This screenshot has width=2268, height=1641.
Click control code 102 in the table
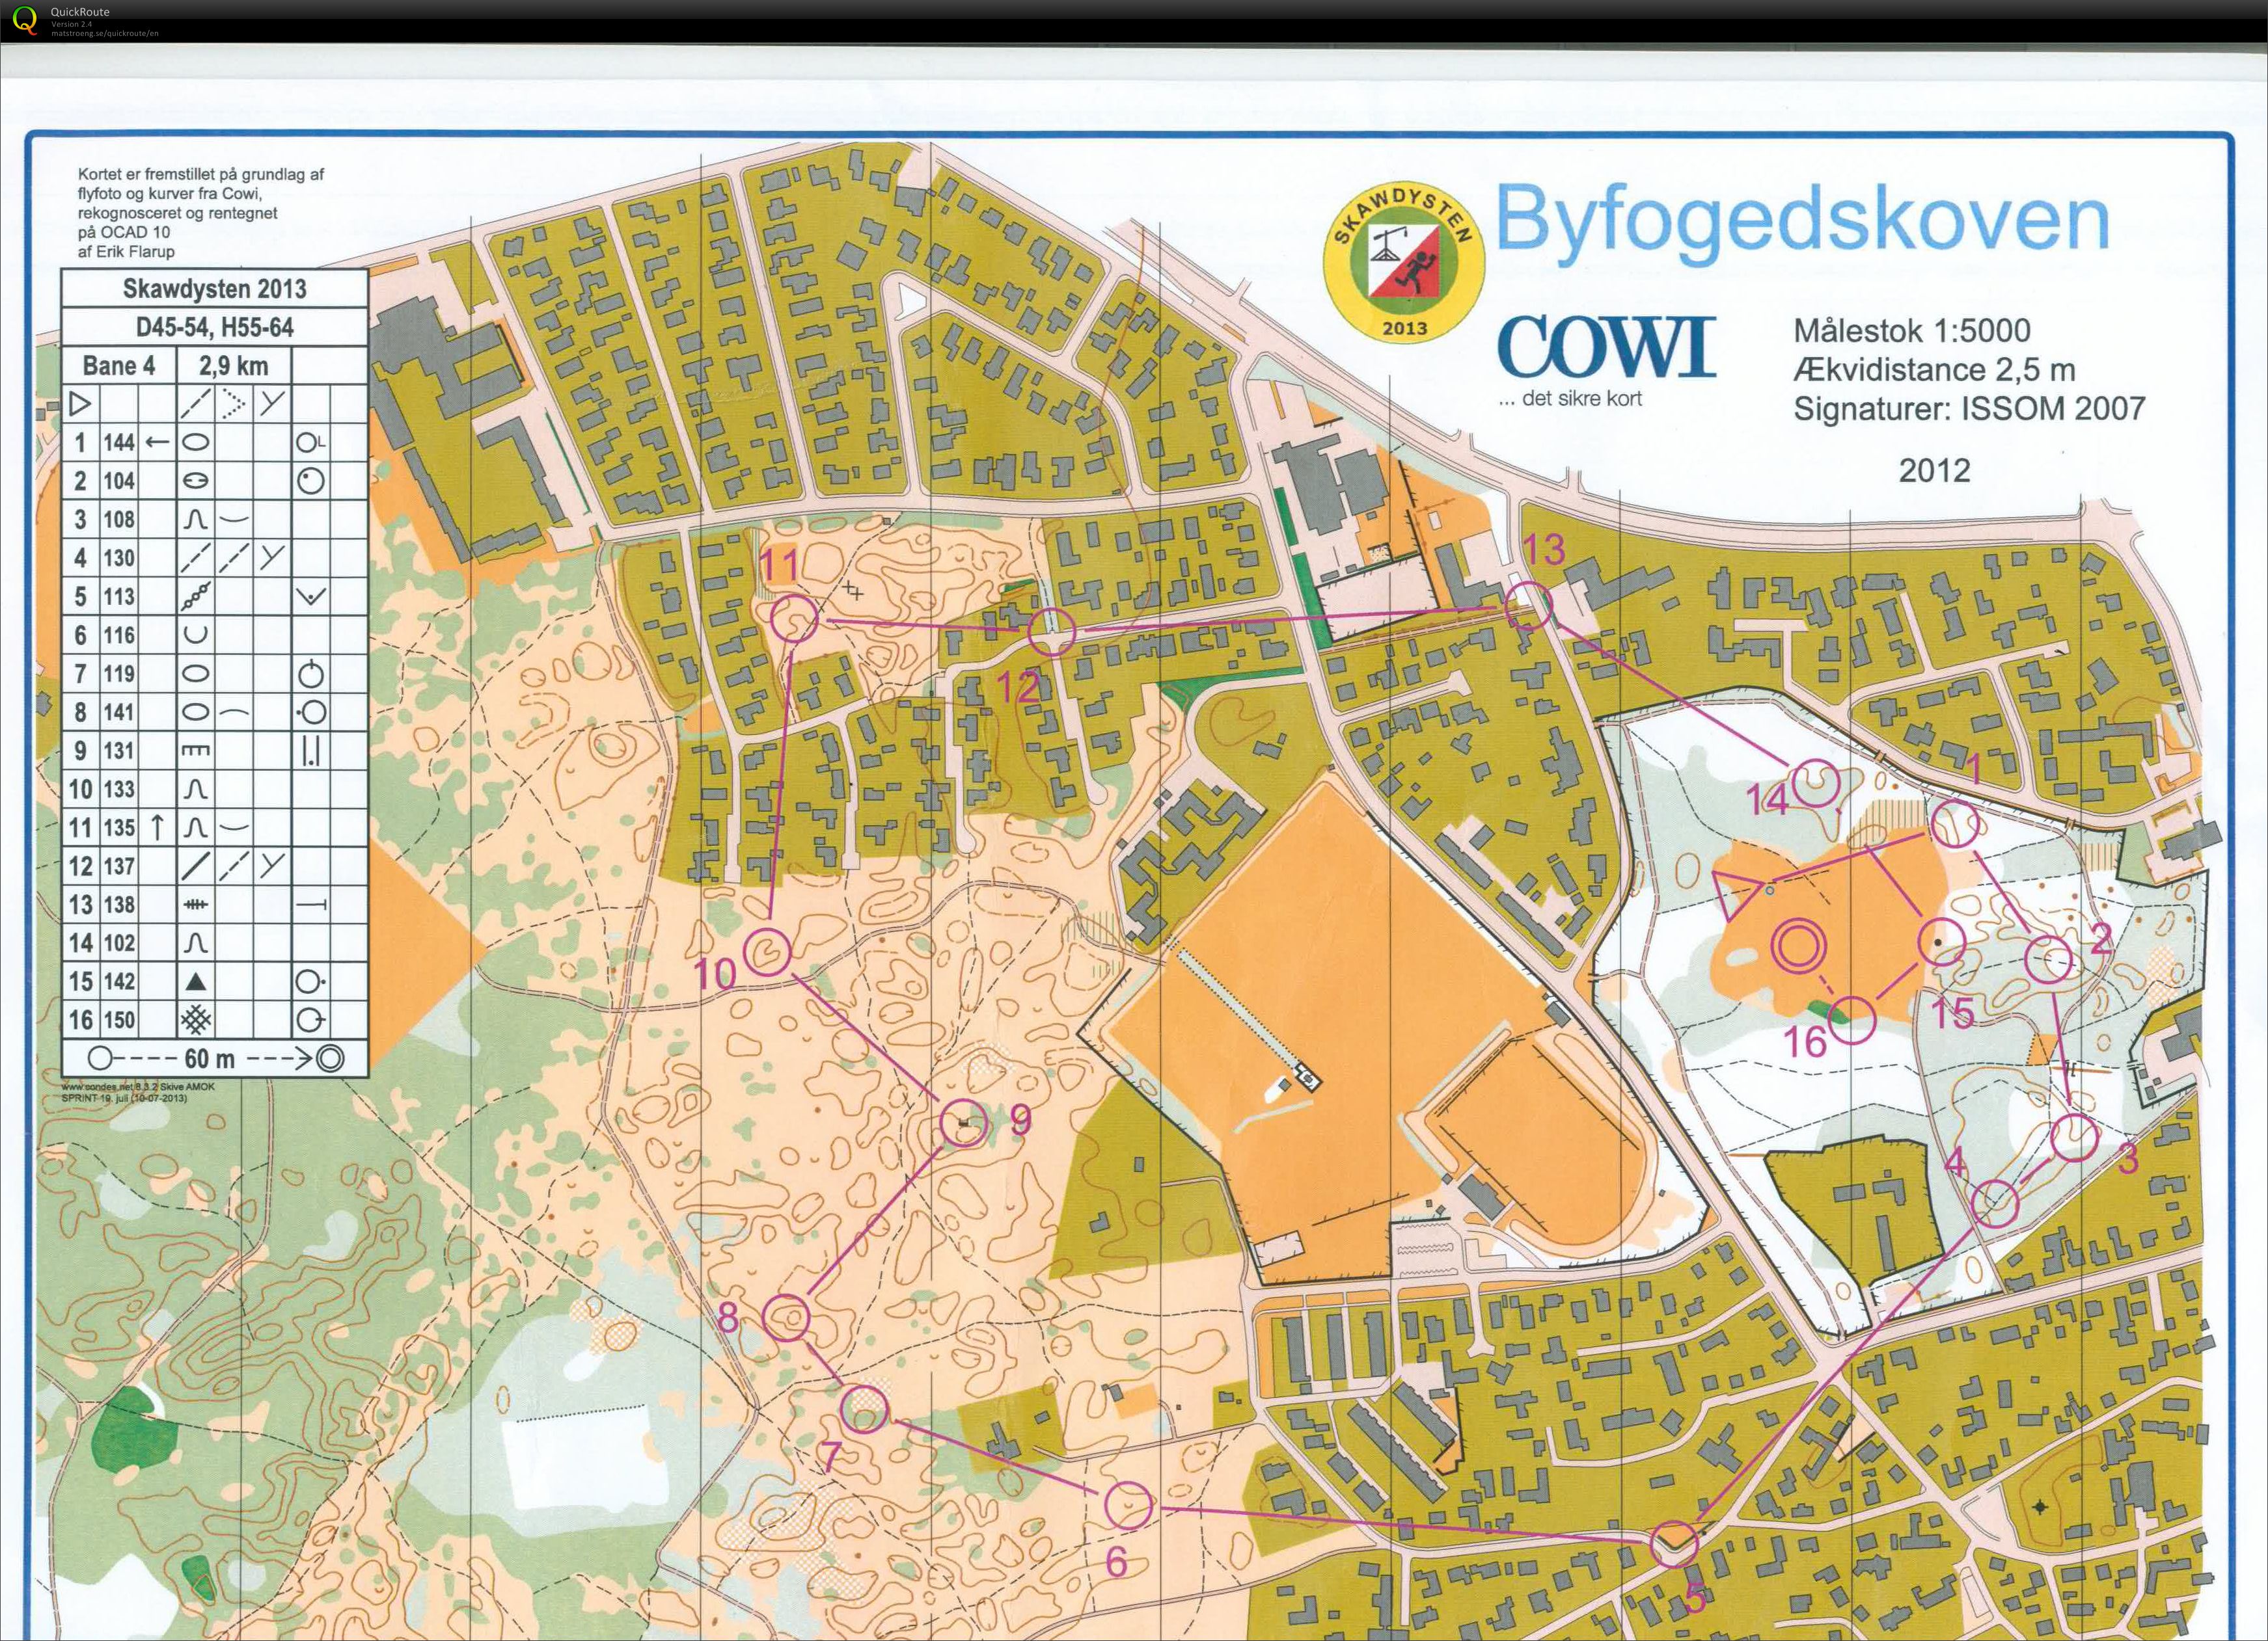119,943
